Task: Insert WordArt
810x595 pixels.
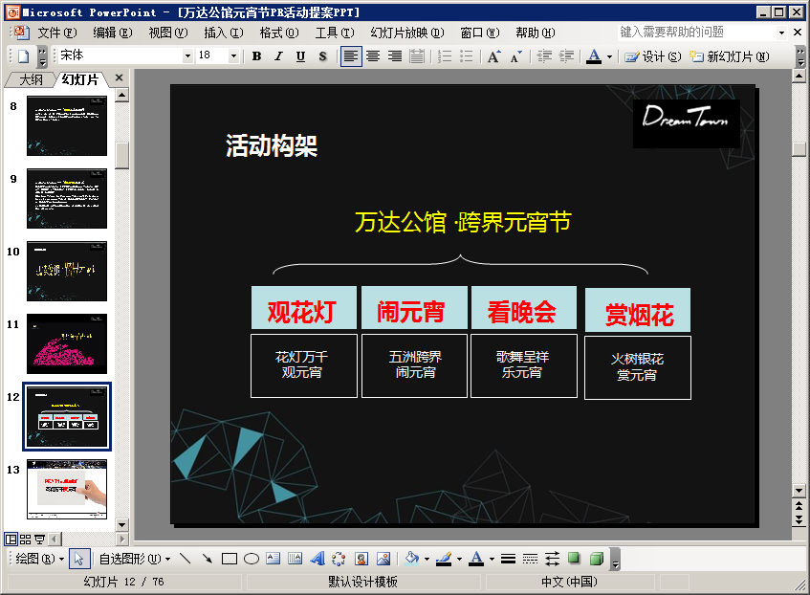Action: point(317,559)
